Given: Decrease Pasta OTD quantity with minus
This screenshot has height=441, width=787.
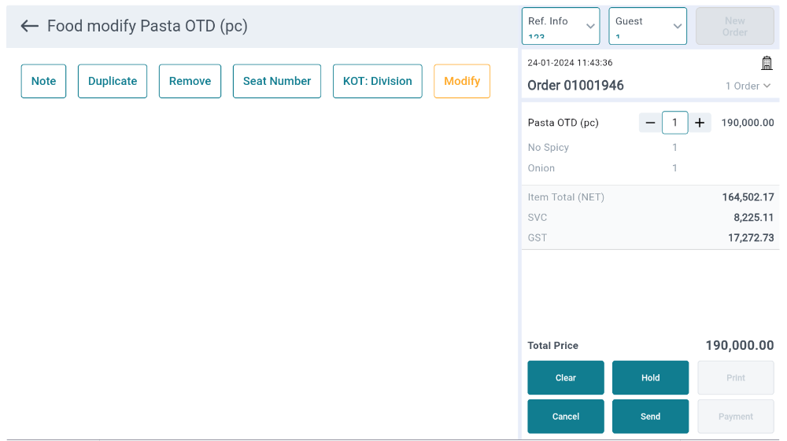Looking at the screenshot, I should coord(650,123).
